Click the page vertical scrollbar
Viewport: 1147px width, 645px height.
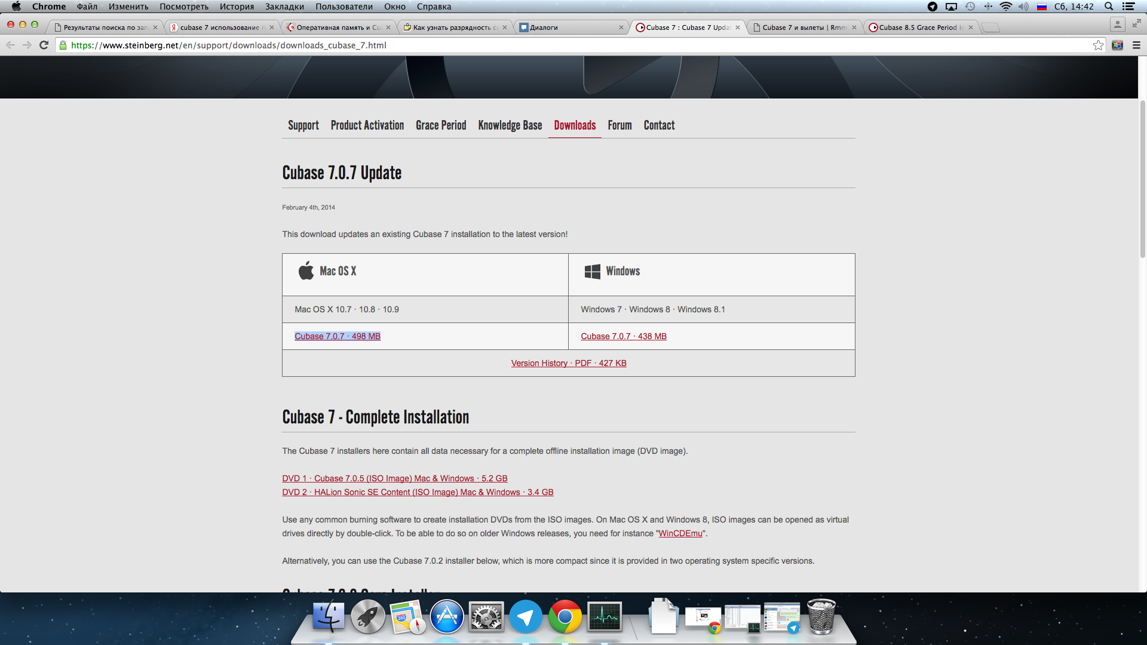(x=1142, y=179)
